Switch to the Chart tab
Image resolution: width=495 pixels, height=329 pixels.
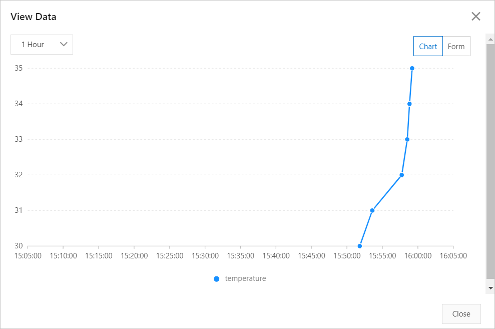(x=428, y=46)
